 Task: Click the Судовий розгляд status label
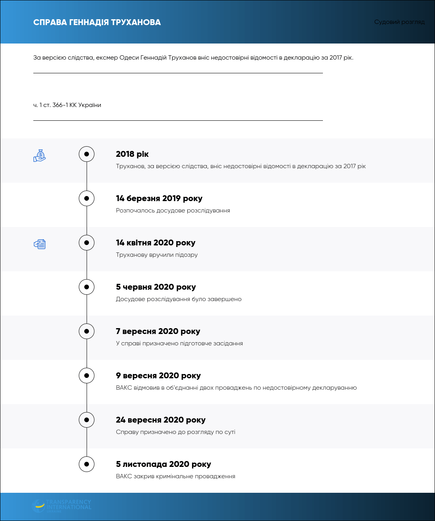[x=399, y=22]
